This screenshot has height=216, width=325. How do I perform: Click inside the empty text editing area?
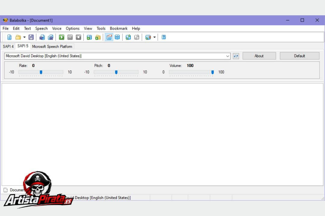tap(162, 134)
